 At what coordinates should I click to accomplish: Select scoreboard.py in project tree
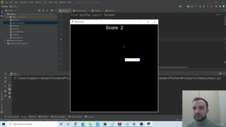18,32
